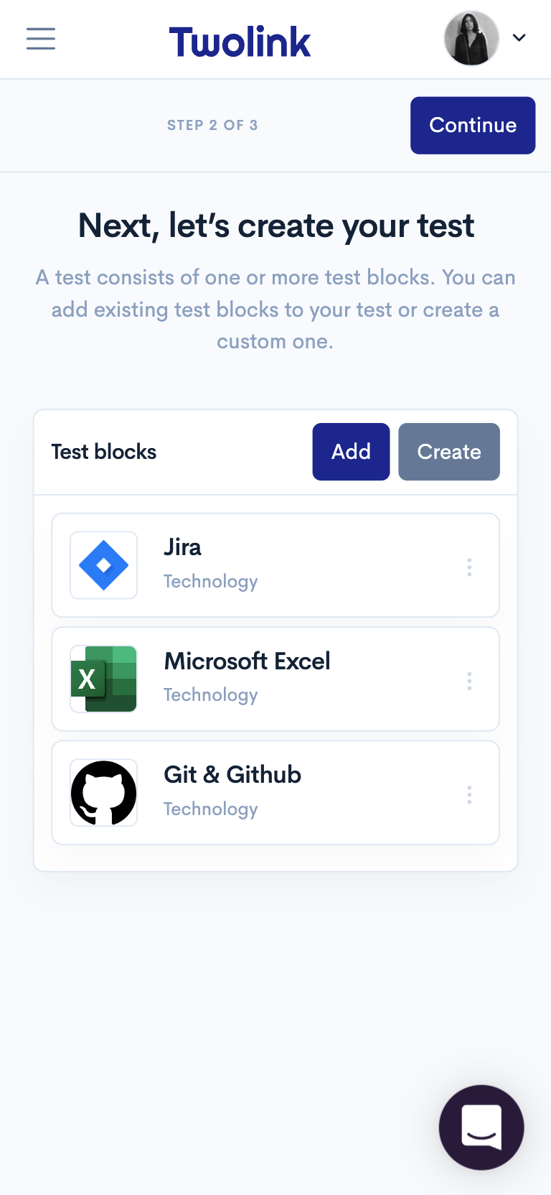Click the GitHub octocat icon
Screen dimensions: 551x1195
104,793
